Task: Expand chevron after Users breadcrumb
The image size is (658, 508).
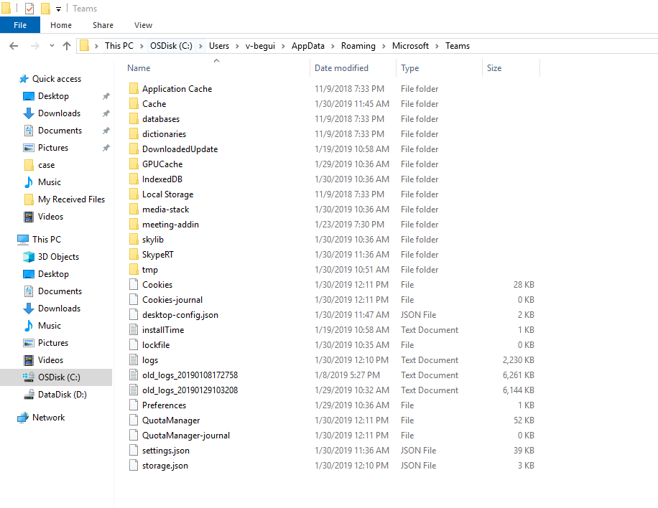Action: tap(237, 46)
